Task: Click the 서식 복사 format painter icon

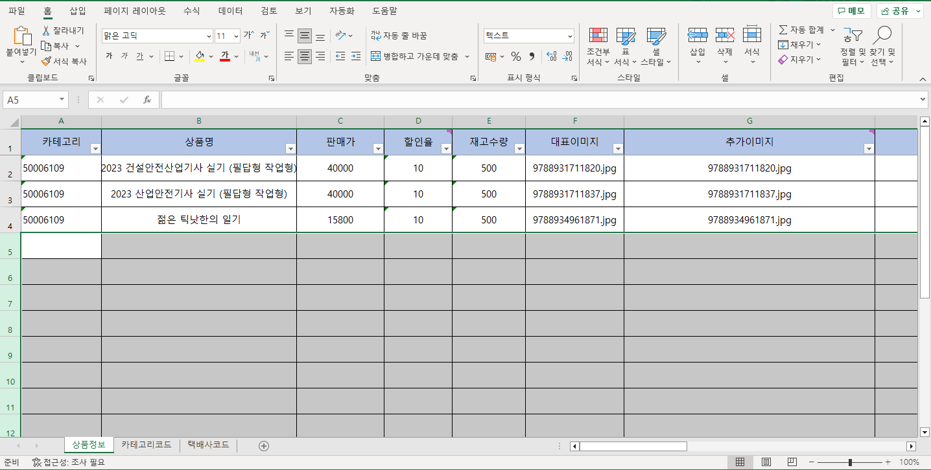Action: [46, 62]
